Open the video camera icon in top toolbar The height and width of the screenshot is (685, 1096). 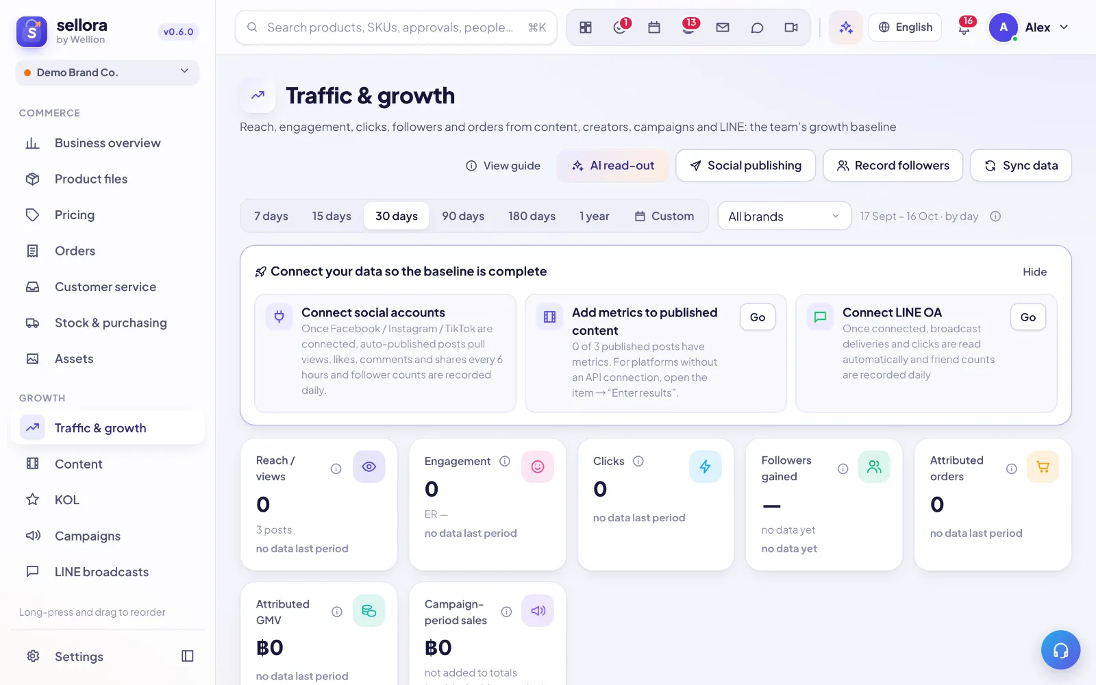point(791,27)
